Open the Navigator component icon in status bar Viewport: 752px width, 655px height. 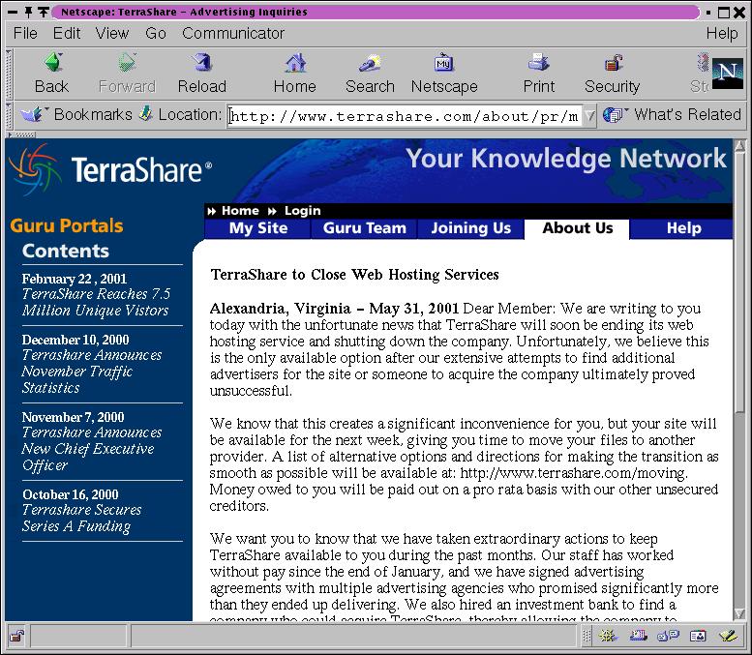pyautogui.click(x=608, y=637)
